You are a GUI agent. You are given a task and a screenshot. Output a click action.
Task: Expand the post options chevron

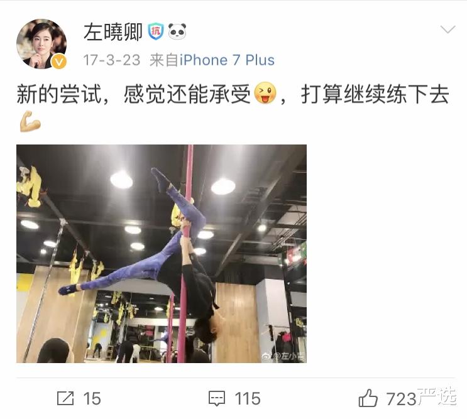pos(448,30)
